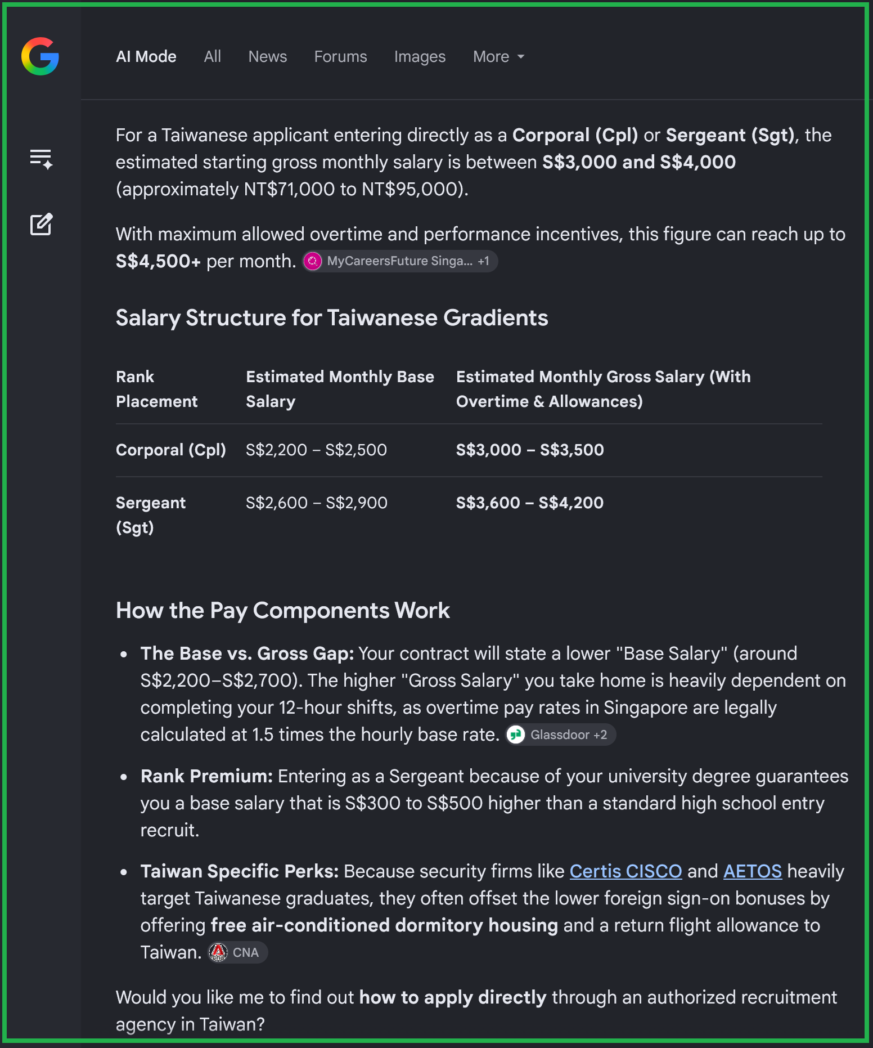Click the Google logo icon
This screenshot has width=873, height=1048.
40,56
